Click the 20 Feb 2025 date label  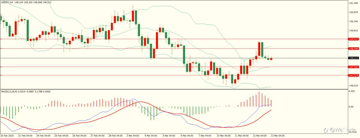(x=6, y=136)
